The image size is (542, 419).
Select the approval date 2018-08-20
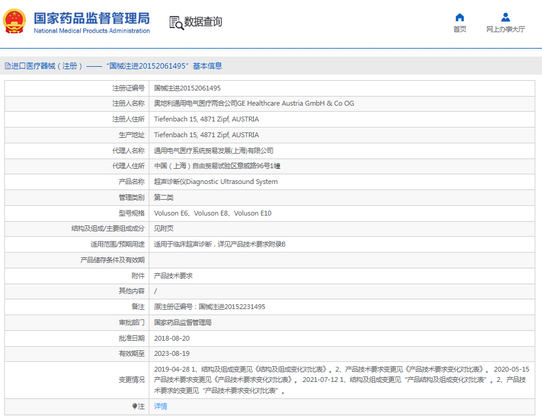pos(172,338)
